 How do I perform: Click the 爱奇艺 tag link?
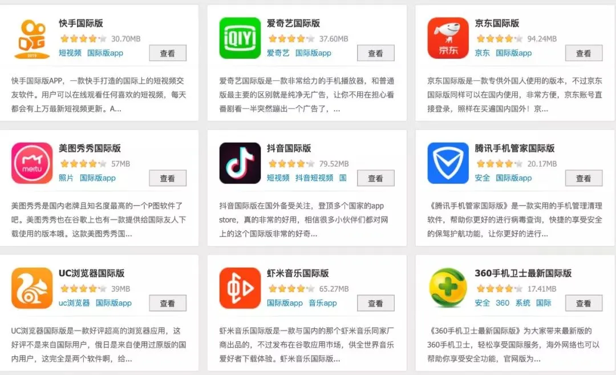[x=278, y=53]
